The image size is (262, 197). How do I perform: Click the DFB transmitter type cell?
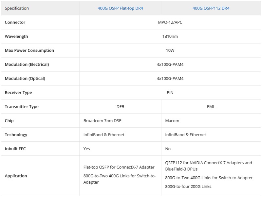120,107
